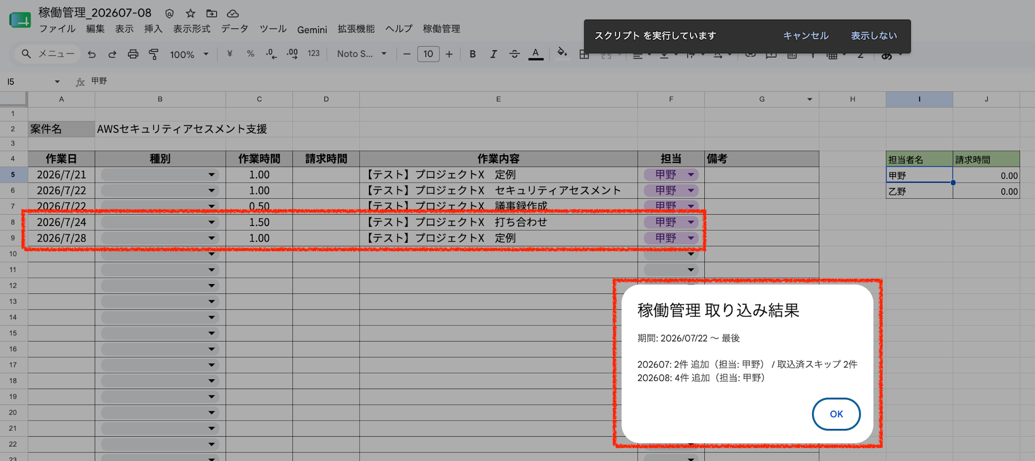
Task: Open the 123 number format menu
Action: (314, 54)
